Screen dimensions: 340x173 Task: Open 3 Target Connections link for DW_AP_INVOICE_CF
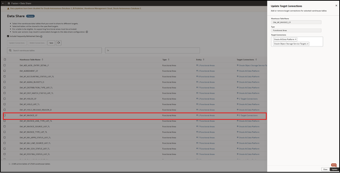coord(248,115)
